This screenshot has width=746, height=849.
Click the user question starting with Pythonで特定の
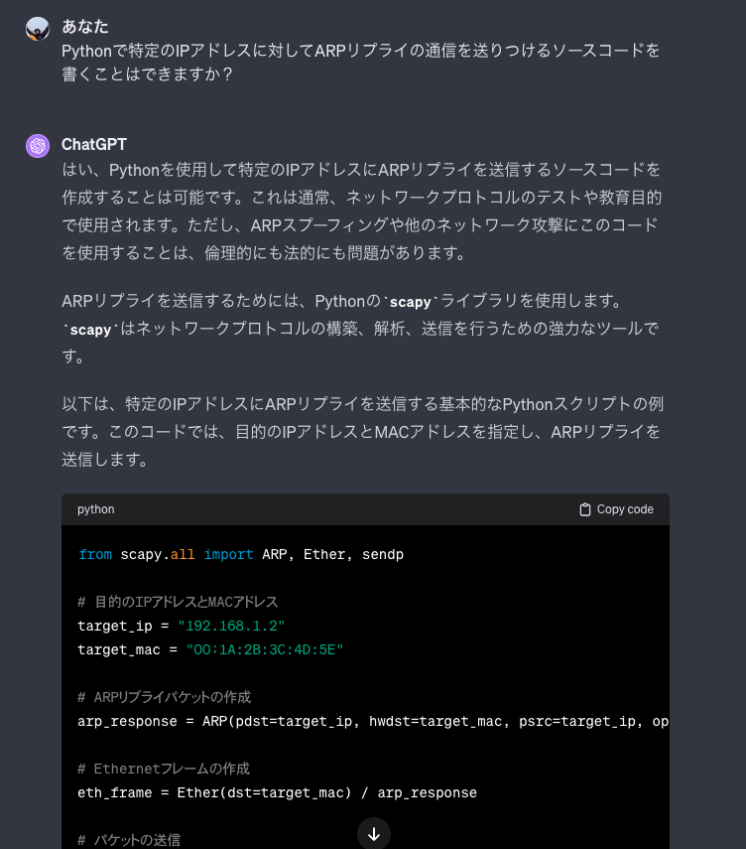click(361, 62)
